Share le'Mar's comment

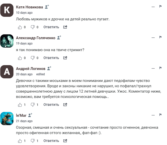pos(65,141)
